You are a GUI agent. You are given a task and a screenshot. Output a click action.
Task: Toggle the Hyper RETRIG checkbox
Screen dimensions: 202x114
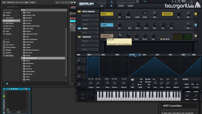click(x=134, y=17)
